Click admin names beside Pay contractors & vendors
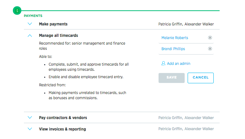The height and width of the screenshot is (139, 245). pos(186,118)
